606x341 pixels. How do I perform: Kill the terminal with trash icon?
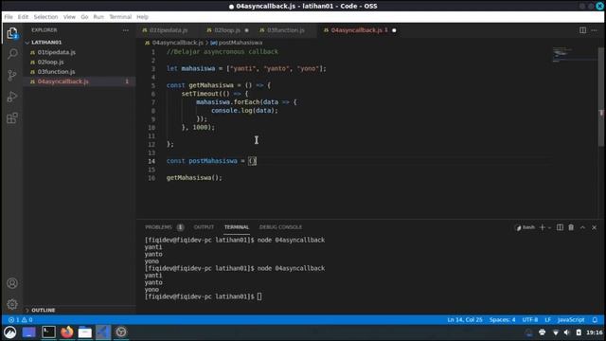(x=571, y=227)
